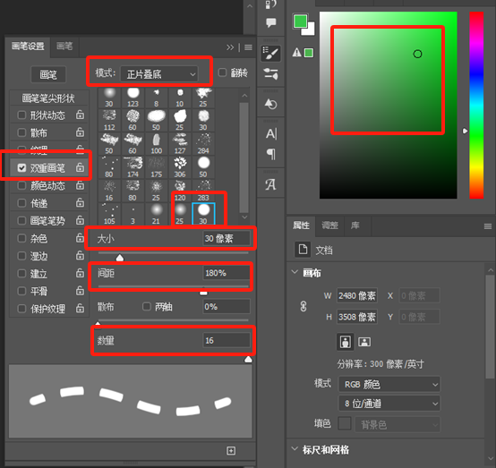Open Properties panel menu icon
The height and width of the screenshot is (468, 496).
[x=488, y=226]
